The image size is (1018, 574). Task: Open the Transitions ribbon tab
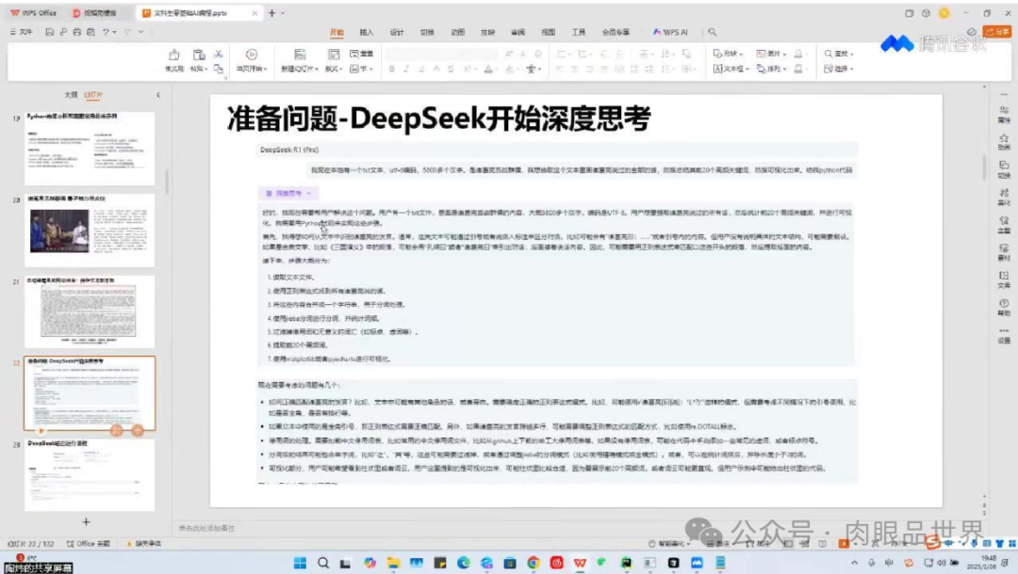point(427,32)
